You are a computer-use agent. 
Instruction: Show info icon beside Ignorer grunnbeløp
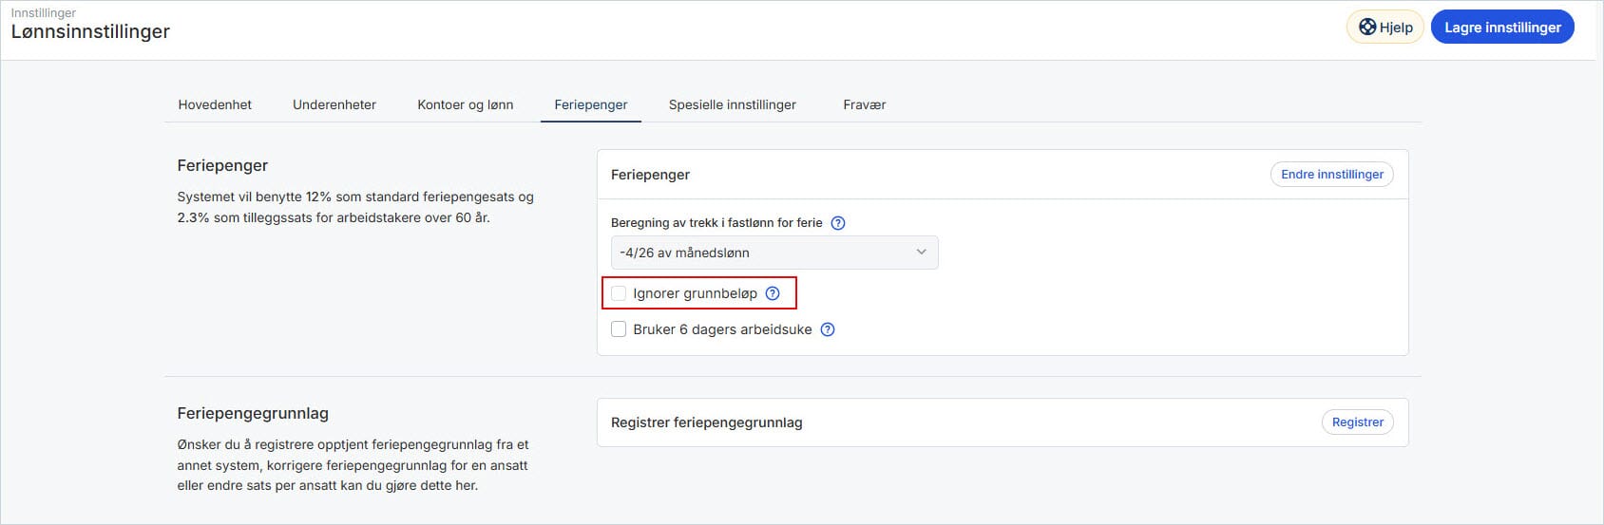[773, 293]
